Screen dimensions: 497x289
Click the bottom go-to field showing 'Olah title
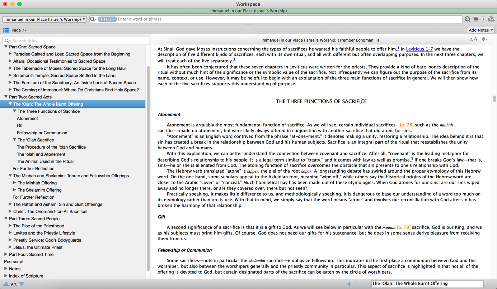pos(427,284)
